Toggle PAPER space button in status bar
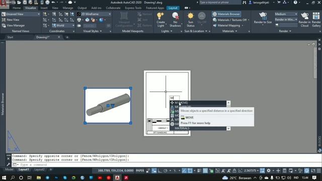 click(x=140, y=170)
